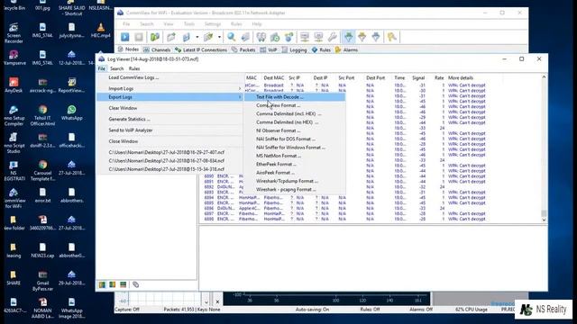Click the Time column header
577x324 pixels.
click(399, 78)
